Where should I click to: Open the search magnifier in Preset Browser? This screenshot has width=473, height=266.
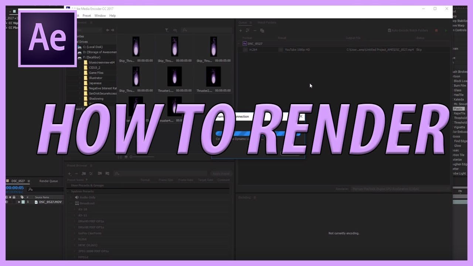(x=116, y=174)
